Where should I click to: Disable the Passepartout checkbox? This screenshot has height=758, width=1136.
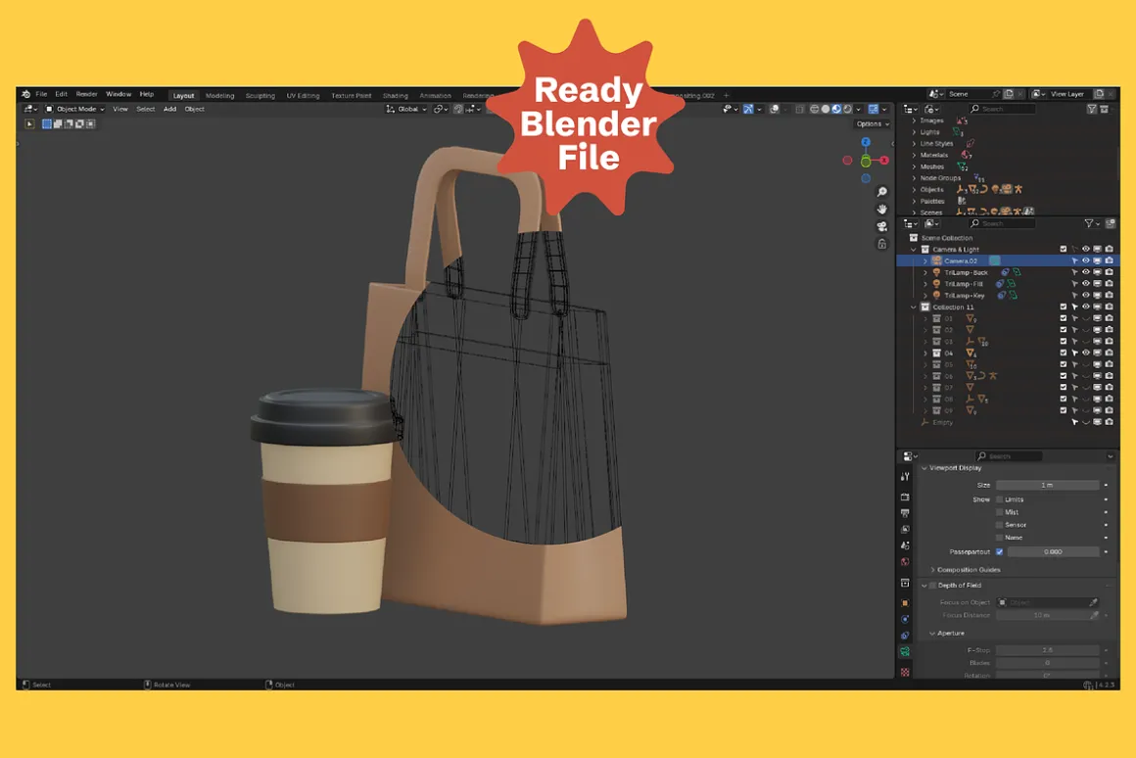tap(1000, 552)
